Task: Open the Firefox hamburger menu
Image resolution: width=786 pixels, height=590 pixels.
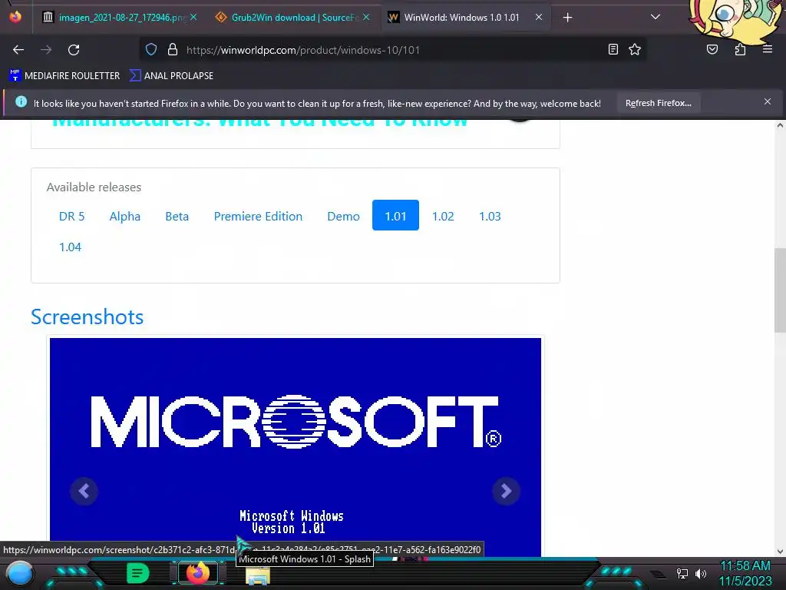Action: (768, 49)
